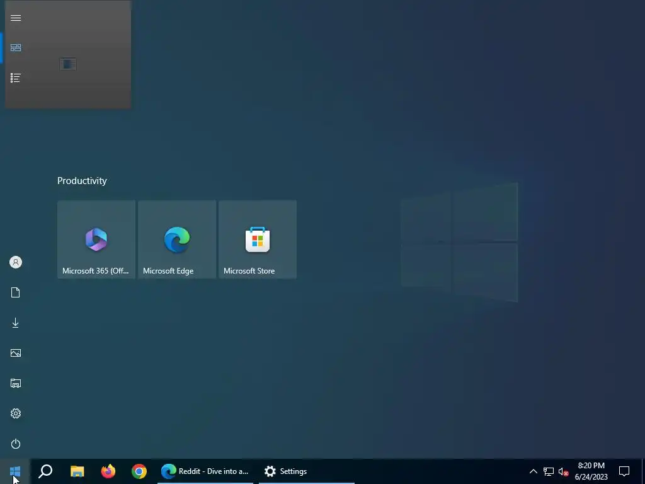
Task: Open the Microsoft Store tile
Action: tap(258, 239)
